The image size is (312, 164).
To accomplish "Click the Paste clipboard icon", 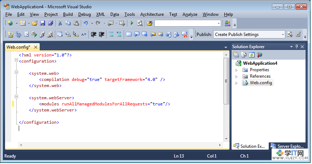I will pyautogui.click(x=76, y=23).
